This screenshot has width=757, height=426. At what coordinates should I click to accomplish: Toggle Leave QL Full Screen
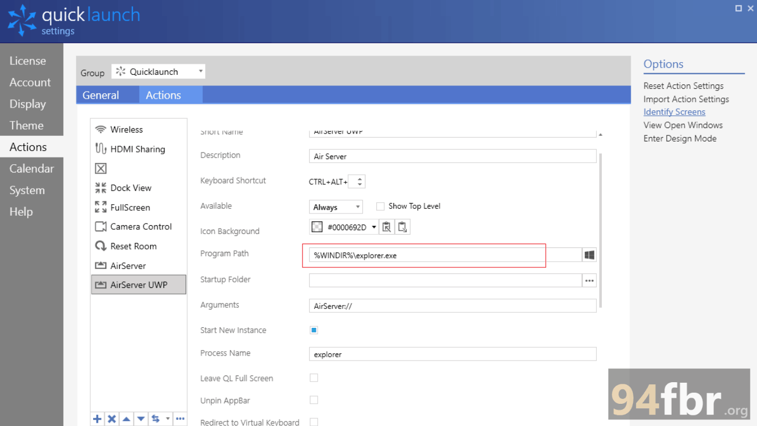point(314,378)
